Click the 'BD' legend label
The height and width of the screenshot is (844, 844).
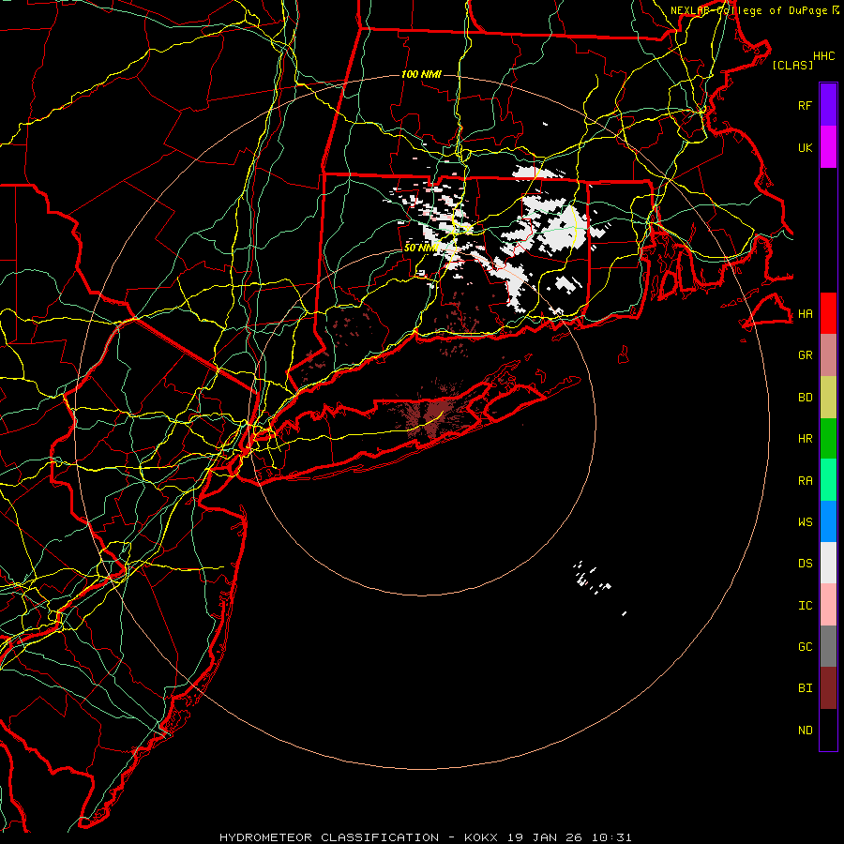coord(805,398)
